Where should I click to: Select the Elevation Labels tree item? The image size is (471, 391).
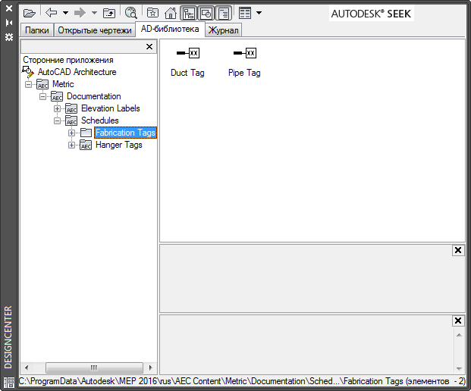pyautogui.click(x=111, y=108)
